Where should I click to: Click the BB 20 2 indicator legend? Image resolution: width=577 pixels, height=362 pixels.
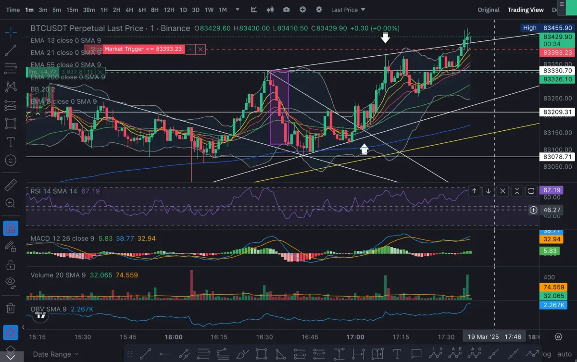[x=42, y=89]
